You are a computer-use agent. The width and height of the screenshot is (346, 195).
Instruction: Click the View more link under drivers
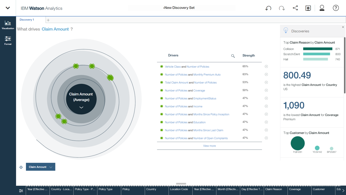click(x=209, y=146)
